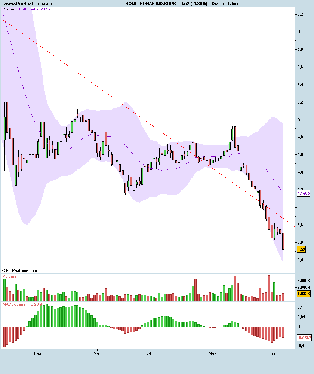Screen dimensions: 314x374
Task: Click the 2.000K volume axis label
Action: pyautogui.click(x=304, y=287)
